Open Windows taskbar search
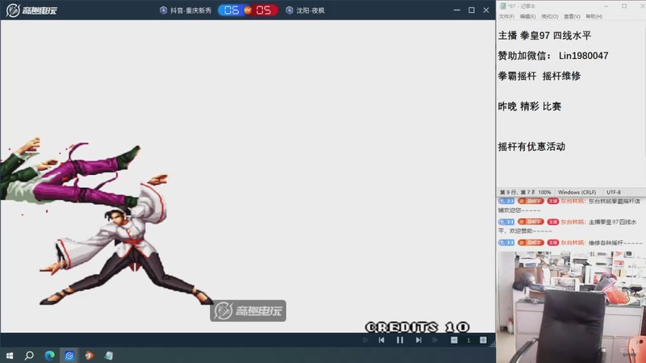This screenshot has height=363, width=646. (x=29, y=356)
